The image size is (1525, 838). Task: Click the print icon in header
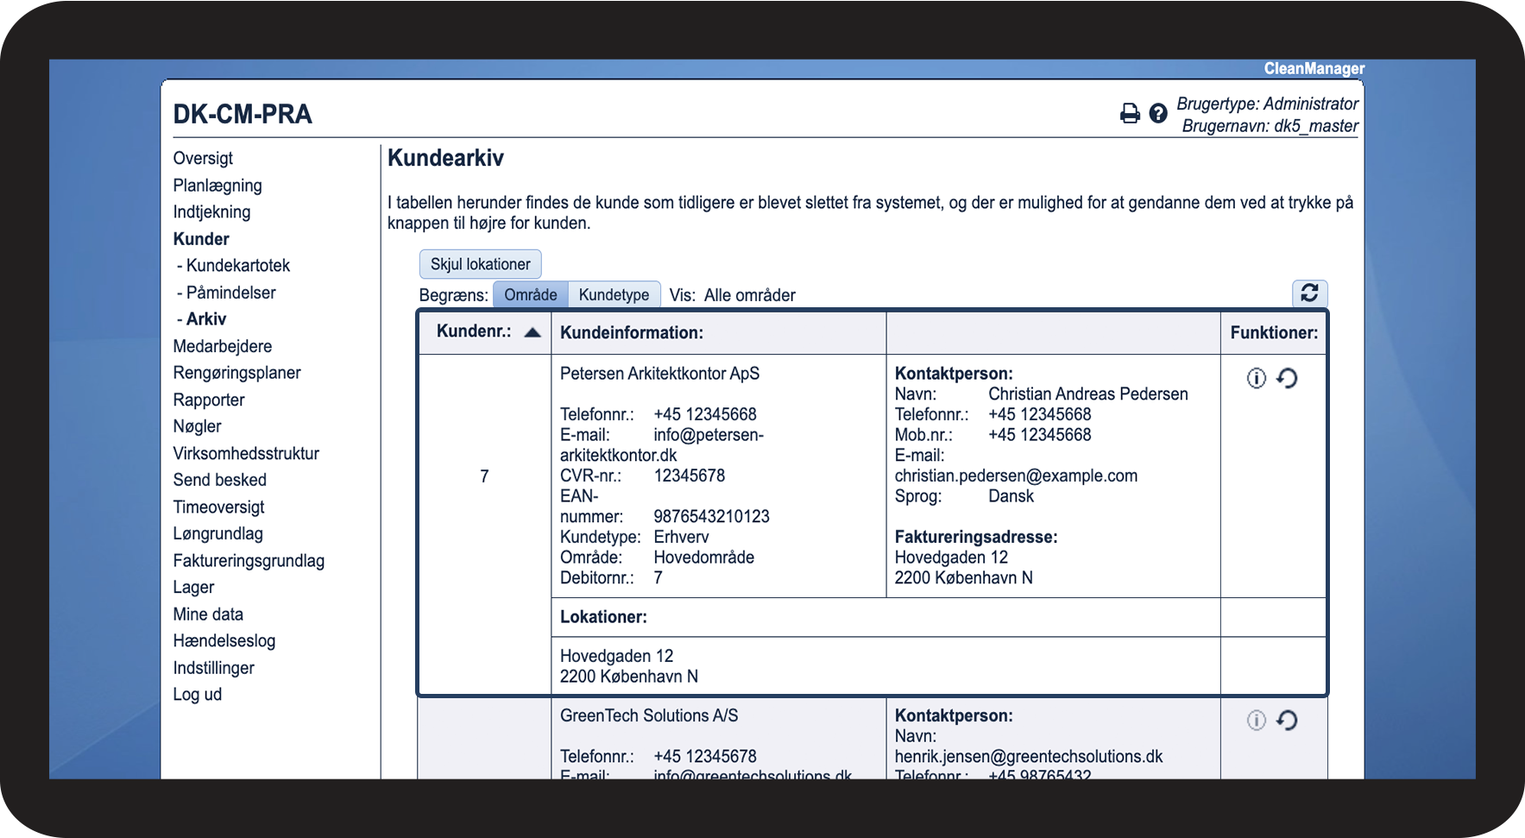click(1129, 113)
